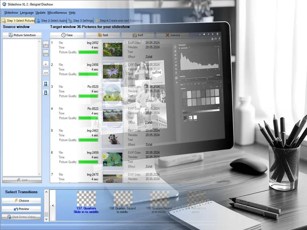Open the Miscellaneous menu
The width and height of the screenshot is (307, 230).
click(x=57, y=13)
